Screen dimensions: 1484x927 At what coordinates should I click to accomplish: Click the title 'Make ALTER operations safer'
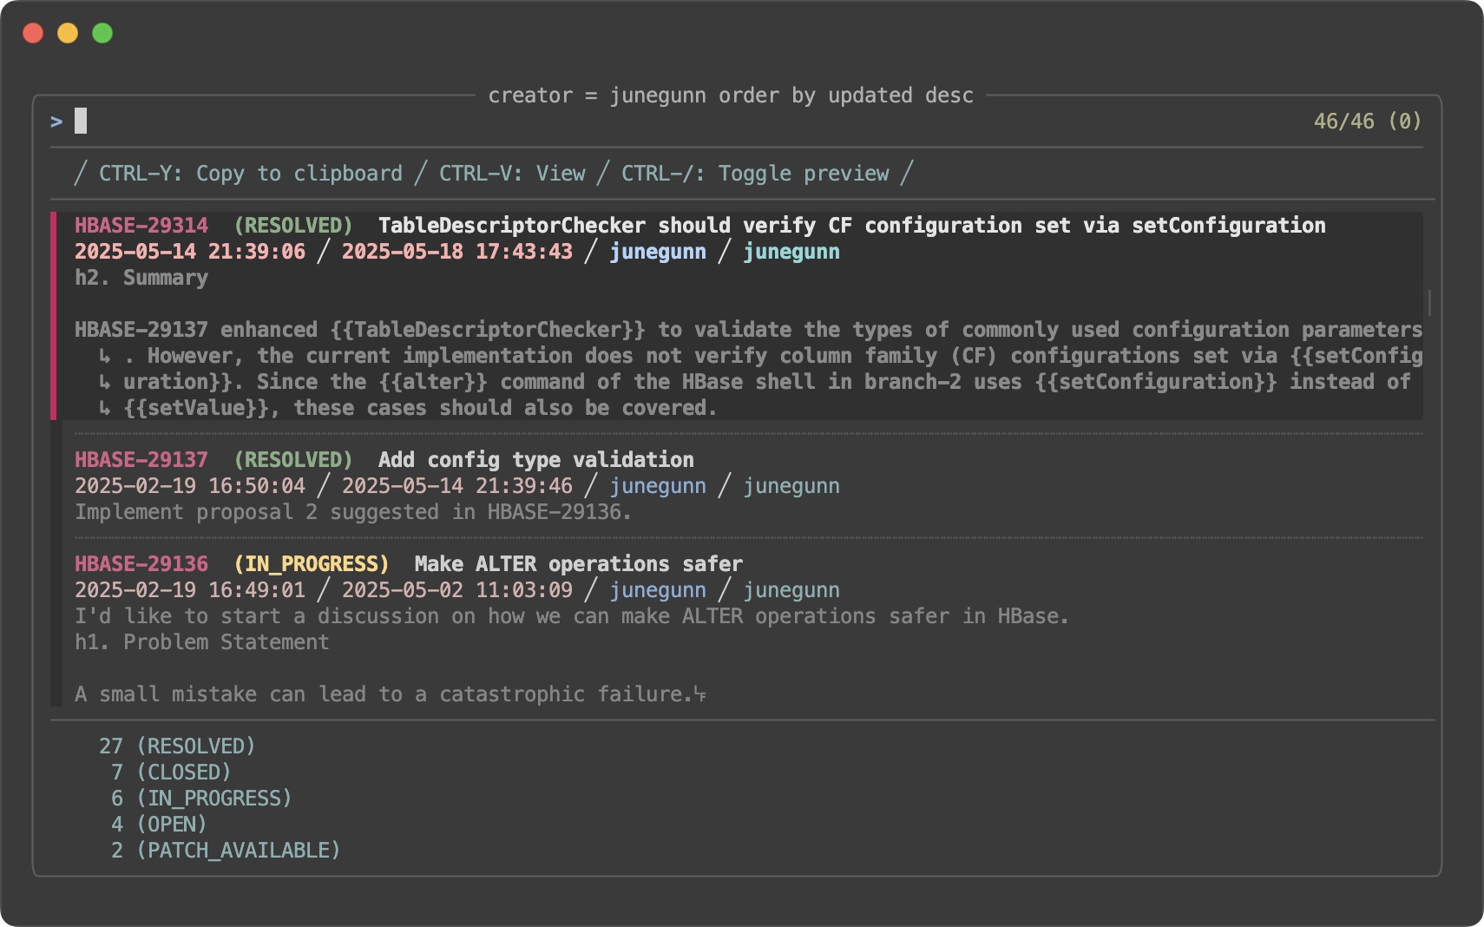coord(579,564)
